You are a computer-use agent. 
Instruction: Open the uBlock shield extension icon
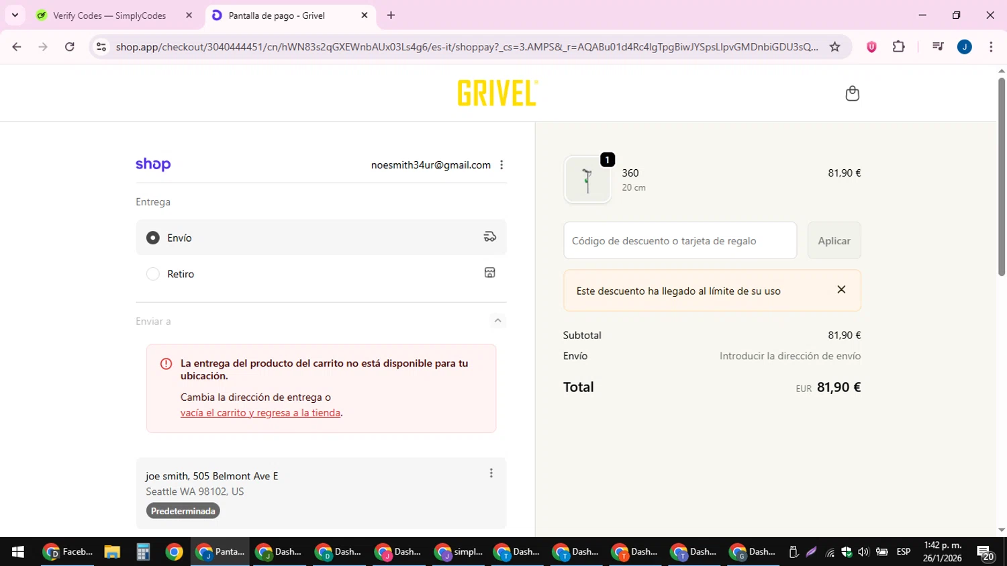871,47
